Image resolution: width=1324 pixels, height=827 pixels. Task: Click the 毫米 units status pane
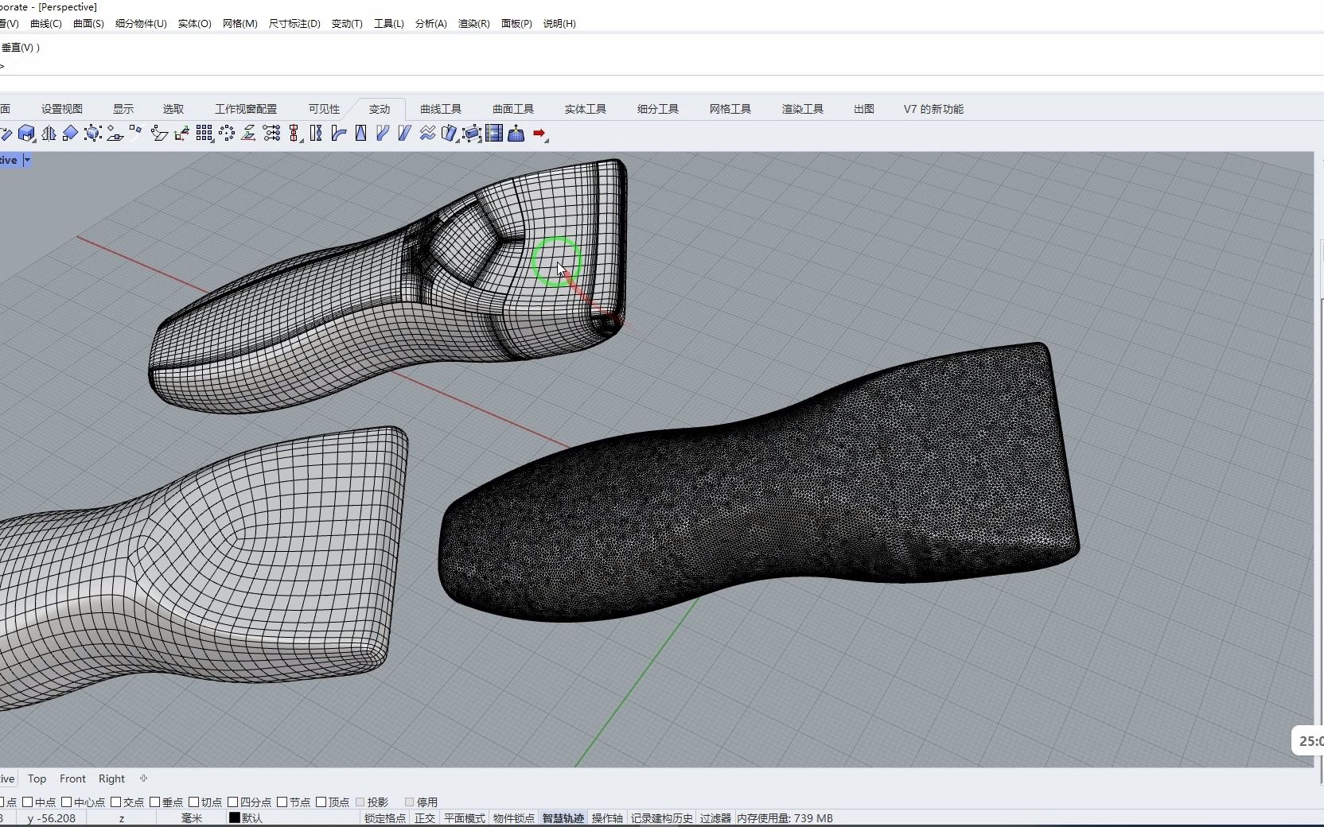tap(192, 817)
